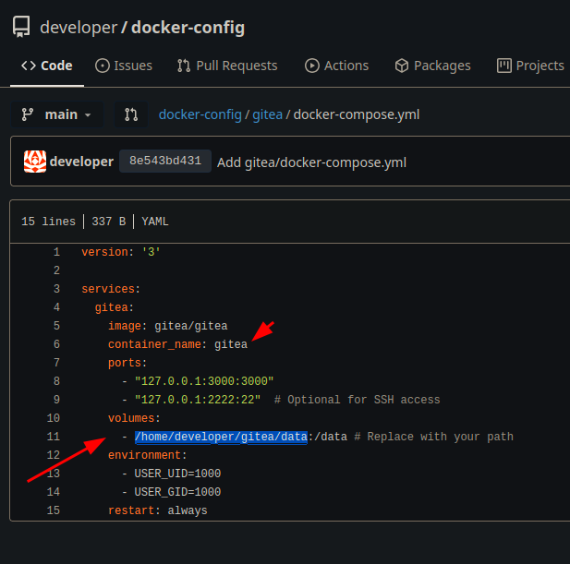The height and width of the screenshot is (564, 570).
Task: Click "127.0.0.1:3000:3000" port string
Action: pyautogui.click(x=204, y=381)
